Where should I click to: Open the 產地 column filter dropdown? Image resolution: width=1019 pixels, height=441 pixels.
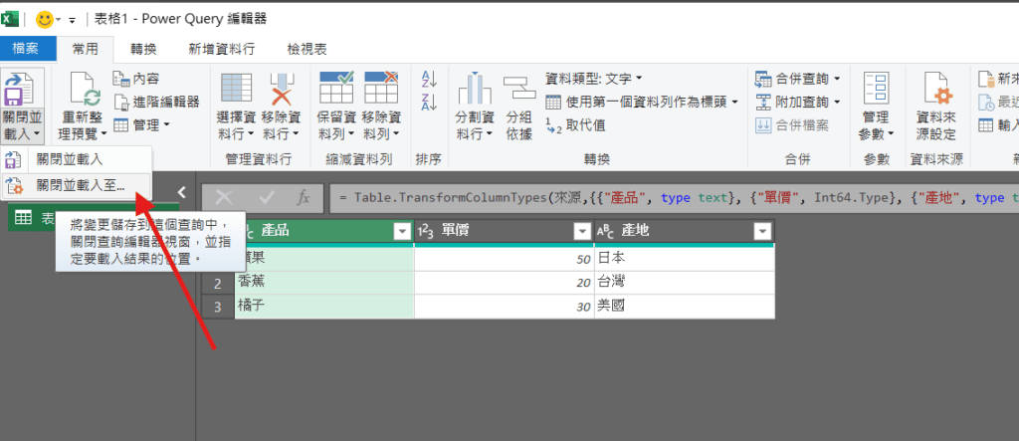click(x=762, y=231)
